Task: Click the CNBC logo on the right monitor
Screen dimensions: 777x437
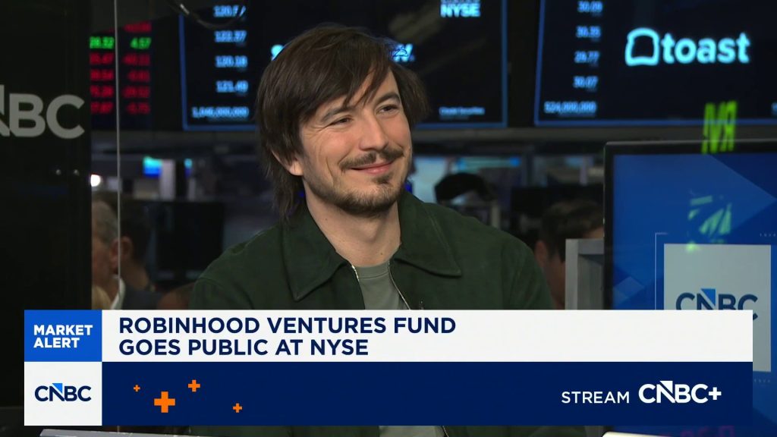Action: [x=716, y=302]
